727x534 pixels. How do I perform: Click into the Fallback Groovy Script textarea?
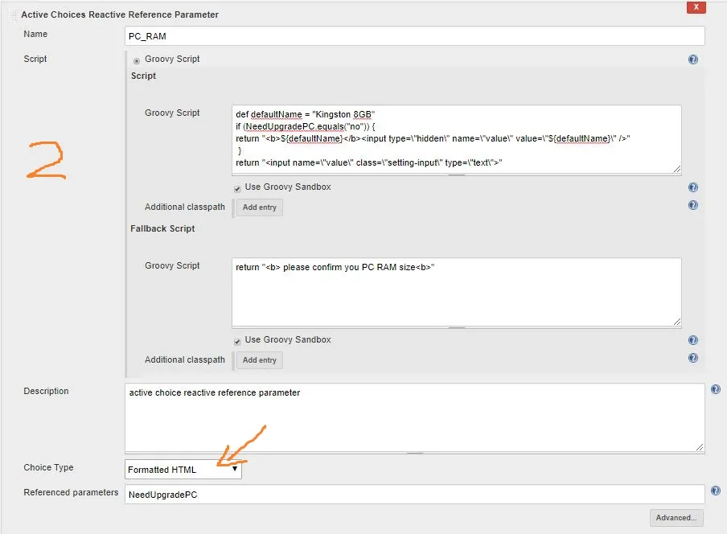(x=456, y=293)
